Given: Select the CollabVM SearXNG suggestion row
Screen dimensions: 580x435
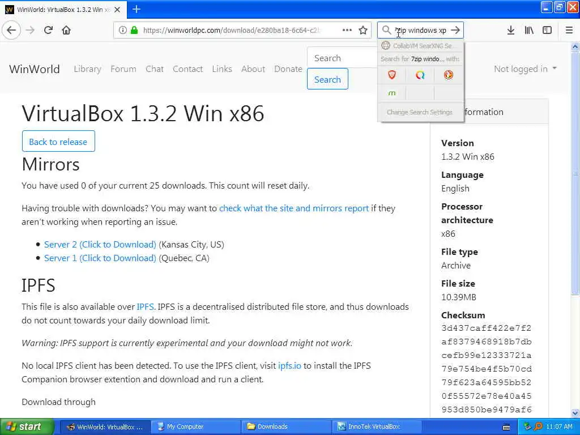Looking at the screenshot, I should (x=421, y=46).
